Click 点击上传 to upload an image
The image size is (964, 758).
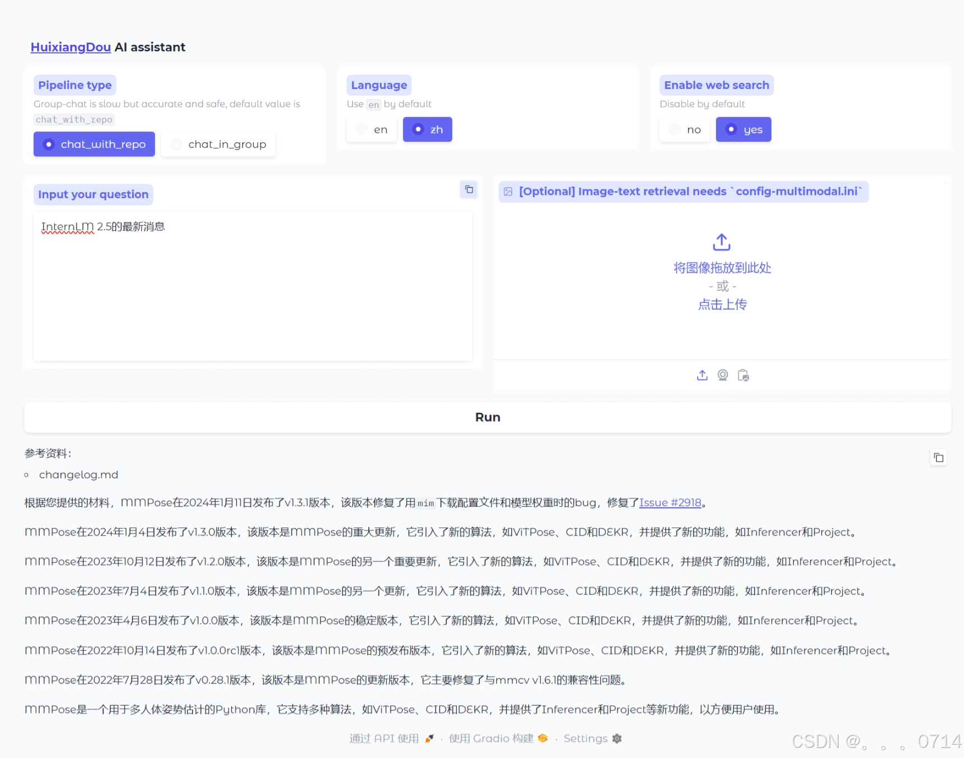point(722,304)
